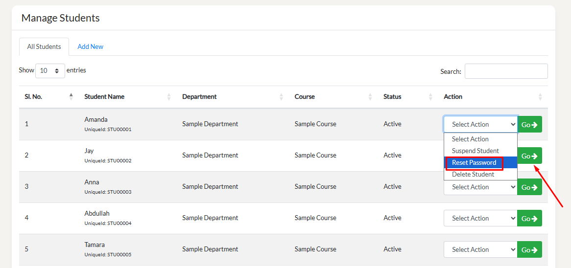
Task: Hit the Go arrow button for Tamara
Action: coord(529,249)
